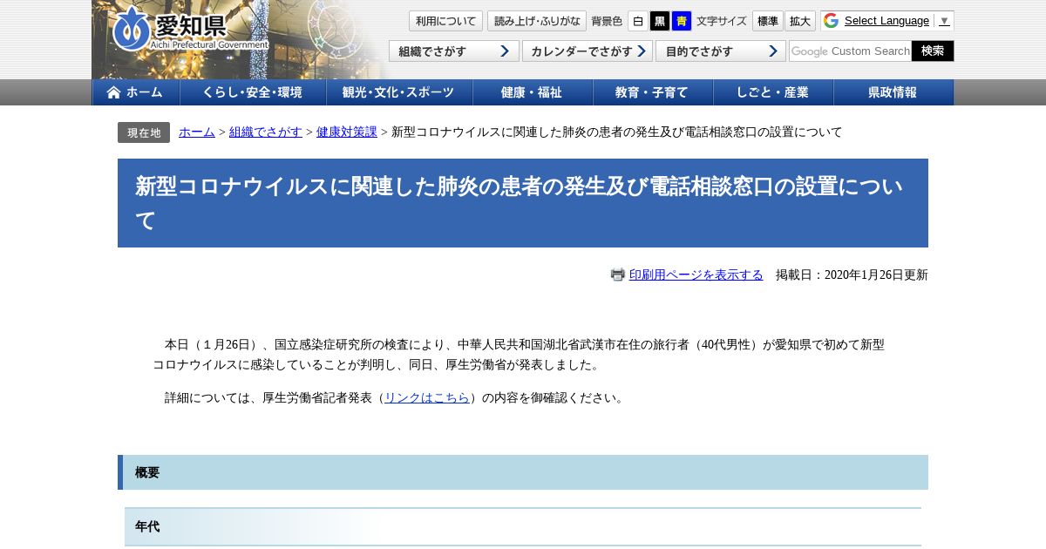Select black background color 黒
The width and height of the screenshot is (1046, 549).
(x=660, y=21)
